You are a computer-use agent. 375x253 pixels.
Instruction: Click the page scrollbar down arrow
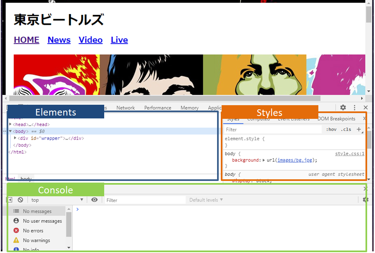tap(368, 91)
